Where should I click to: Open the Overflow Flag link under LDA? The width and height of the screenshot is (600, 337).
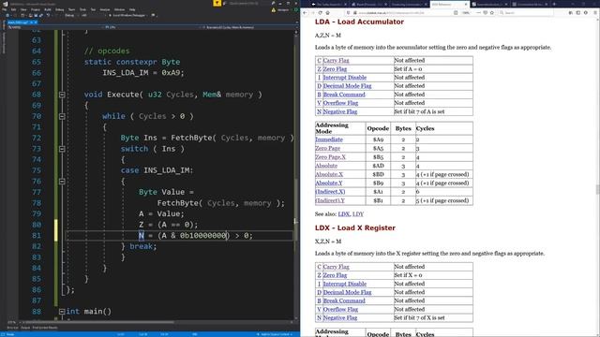[340, 103]
